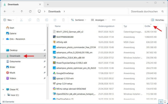Sort by the Größe column header
The height and width of the screenshot is (104, 168).
coord(148,26)
